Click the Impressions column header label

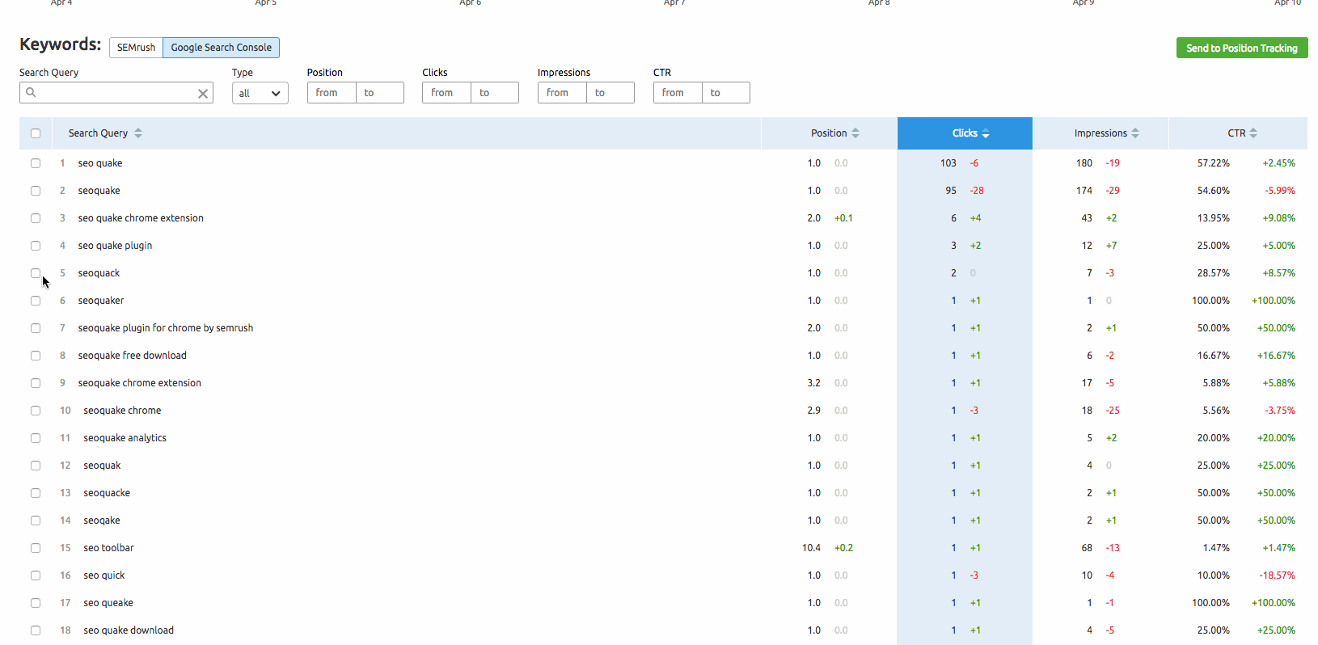point(1100,133)
